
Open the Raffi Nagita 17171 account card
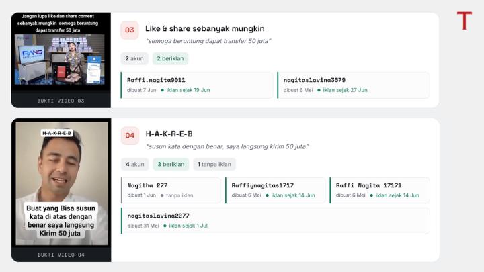(380, 190)
